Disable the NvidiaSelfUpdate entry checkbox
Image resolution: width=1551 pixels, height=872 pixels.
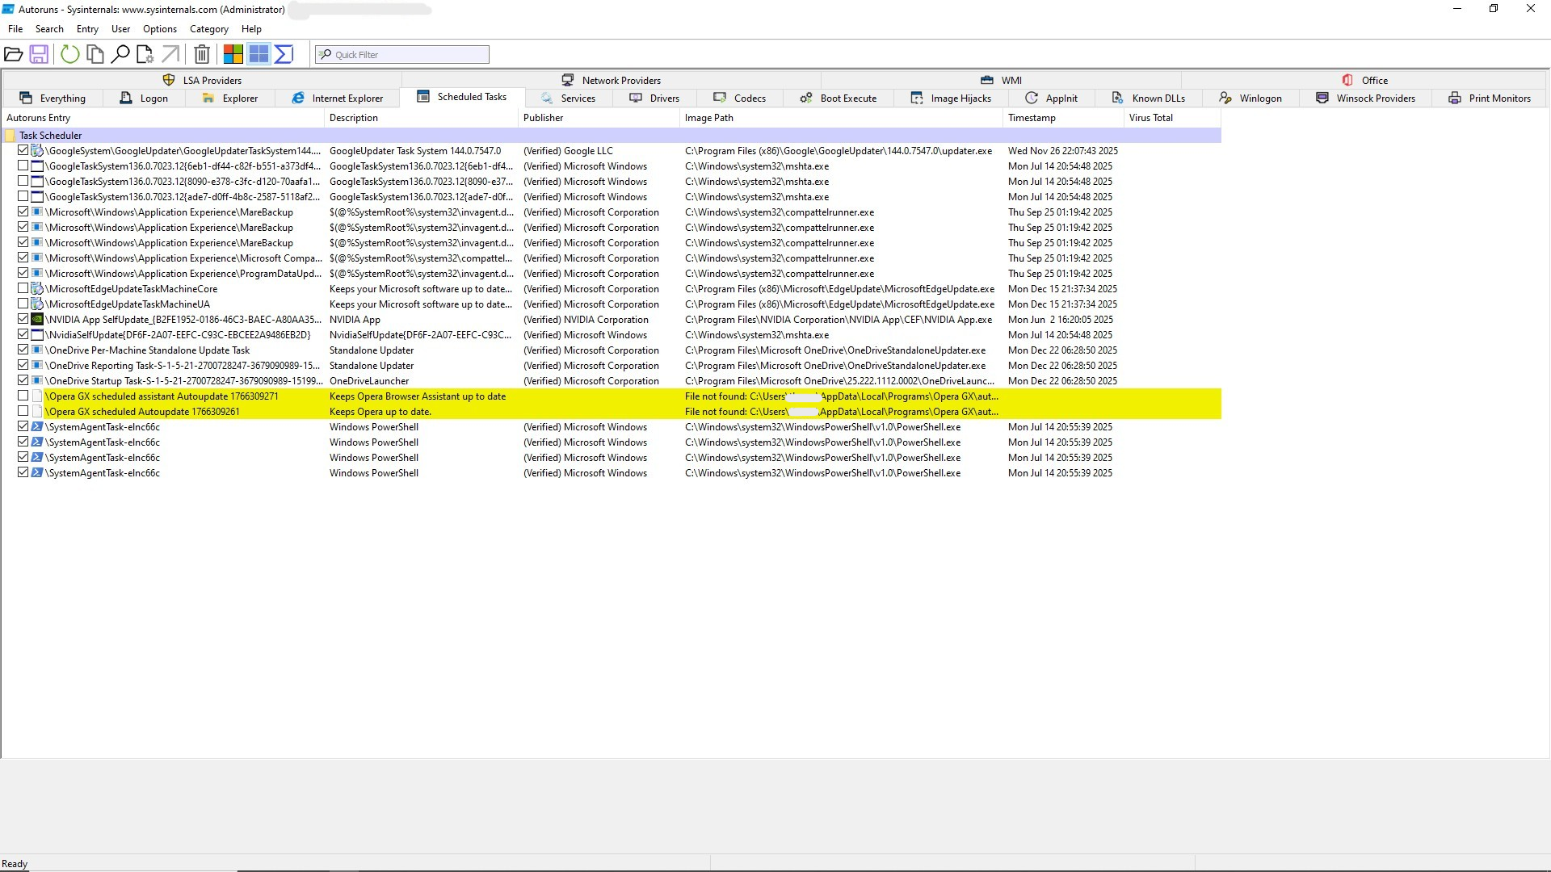pyautogui.click(x=23, y=334)
